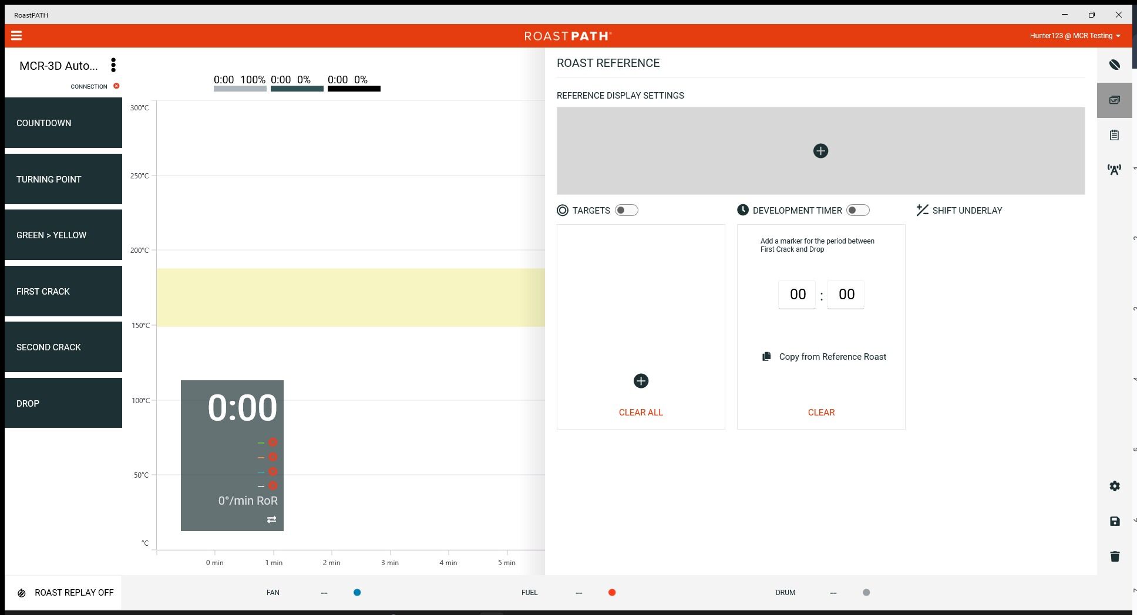
Task: Turn on the Development Timer switch
Action: tap(857, 210)
